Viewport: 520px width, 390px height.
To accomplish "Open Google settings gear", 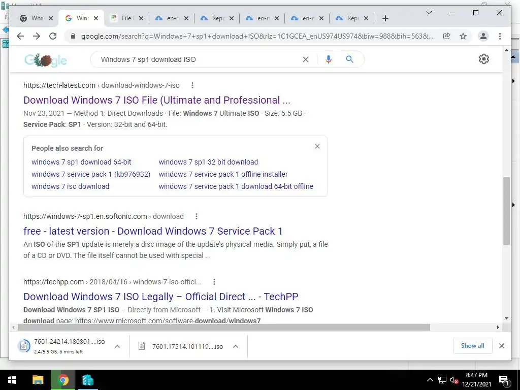I will point(484,59).
